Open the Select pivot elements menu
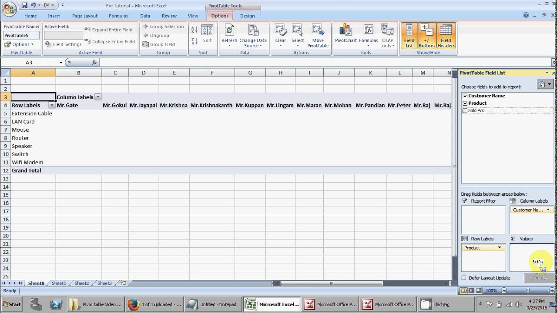The height and width of the screenshot is (313, 557). [298, 36]
